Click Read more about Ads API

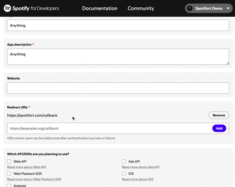click(x=141, y=167)
